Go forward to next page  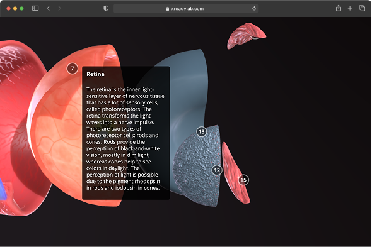(59, 8)
